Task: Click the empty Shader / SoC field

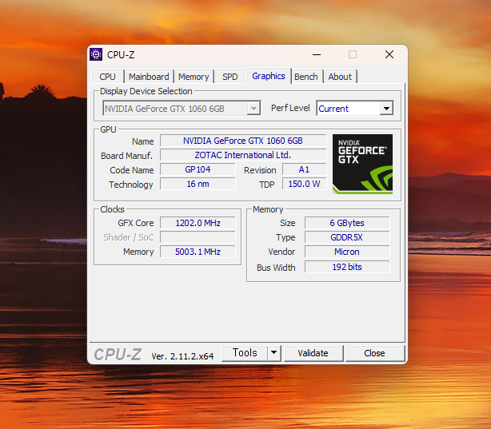Action: click(x=198, y=237)
